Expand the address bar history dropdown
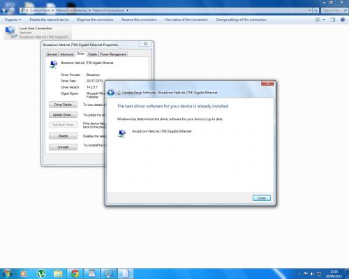This screenshot has height=279, width=349. 309,10
